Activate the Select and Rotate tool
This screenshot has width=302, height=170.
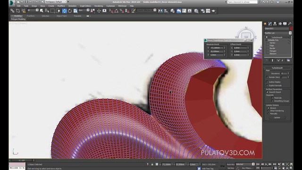point(70,11)
